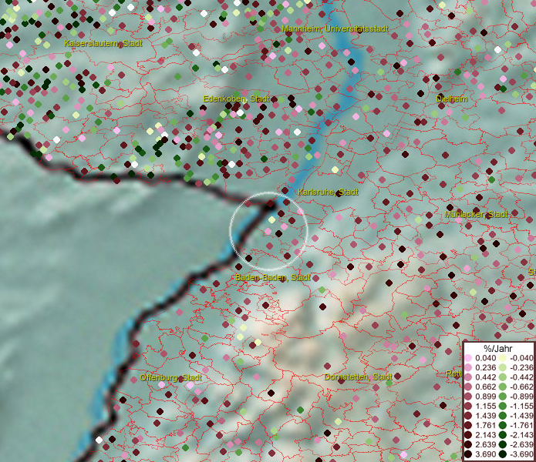Pick the 0.040 pink legend swatch
Viewport: 536px width, 462px height.
click(468, 358)
